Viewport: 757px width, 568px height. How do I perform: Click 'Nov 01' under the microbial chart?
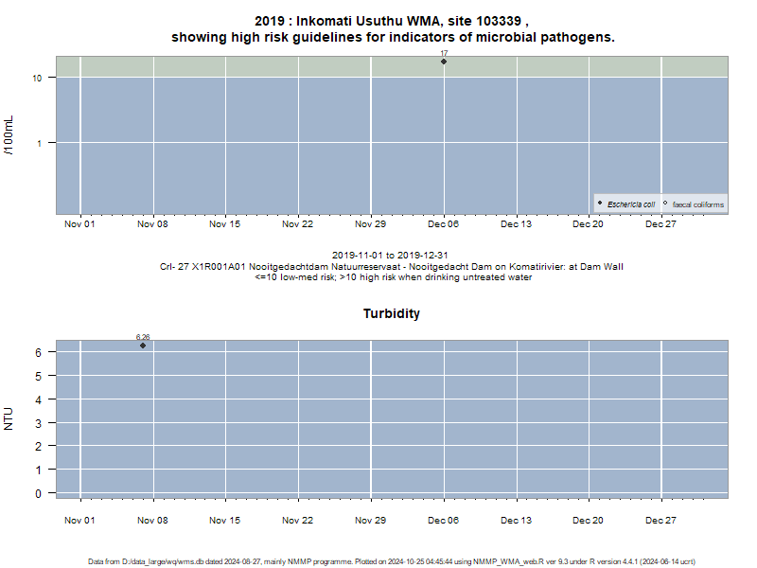tap(79, 224)
